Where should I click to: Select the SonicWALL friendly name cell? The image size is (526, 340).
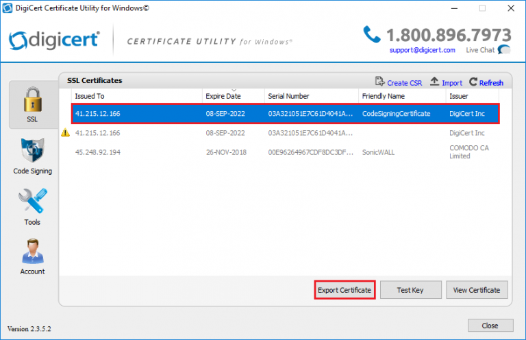tap(378, 152)
